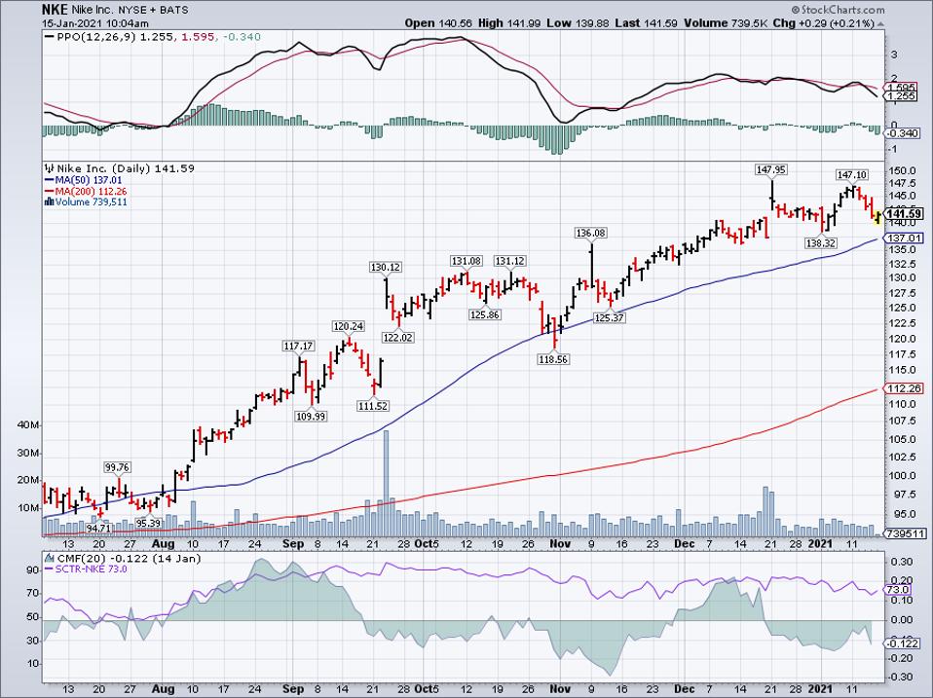This screenshot has width=933, height=698.
Task: Click the 122.02 low price label
Action: [398, 337]
